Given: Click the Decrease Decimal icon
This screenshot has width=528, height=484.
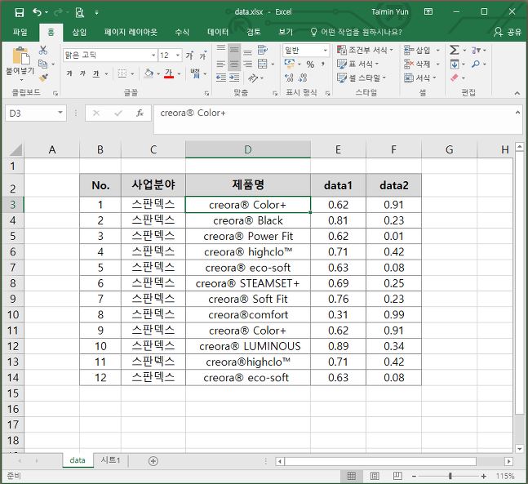Looking at the screenshot, I should (303, 78).
